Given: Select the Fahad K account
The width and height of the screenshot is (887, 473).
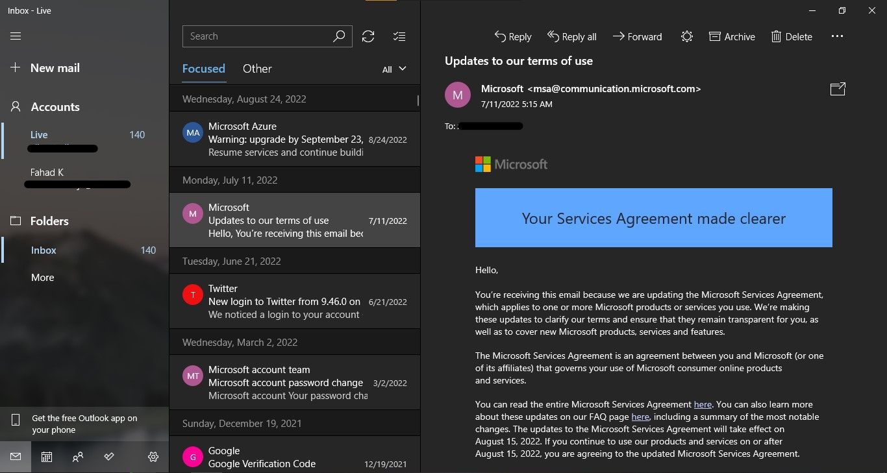Looking at the screenshot, I should click(85, 178).
